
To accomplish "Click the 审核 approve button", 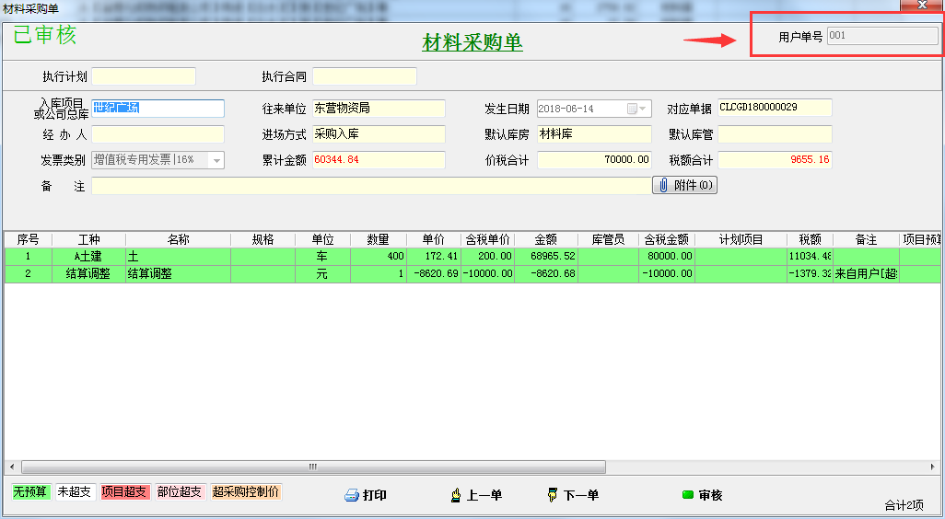I will coord(702,495).
